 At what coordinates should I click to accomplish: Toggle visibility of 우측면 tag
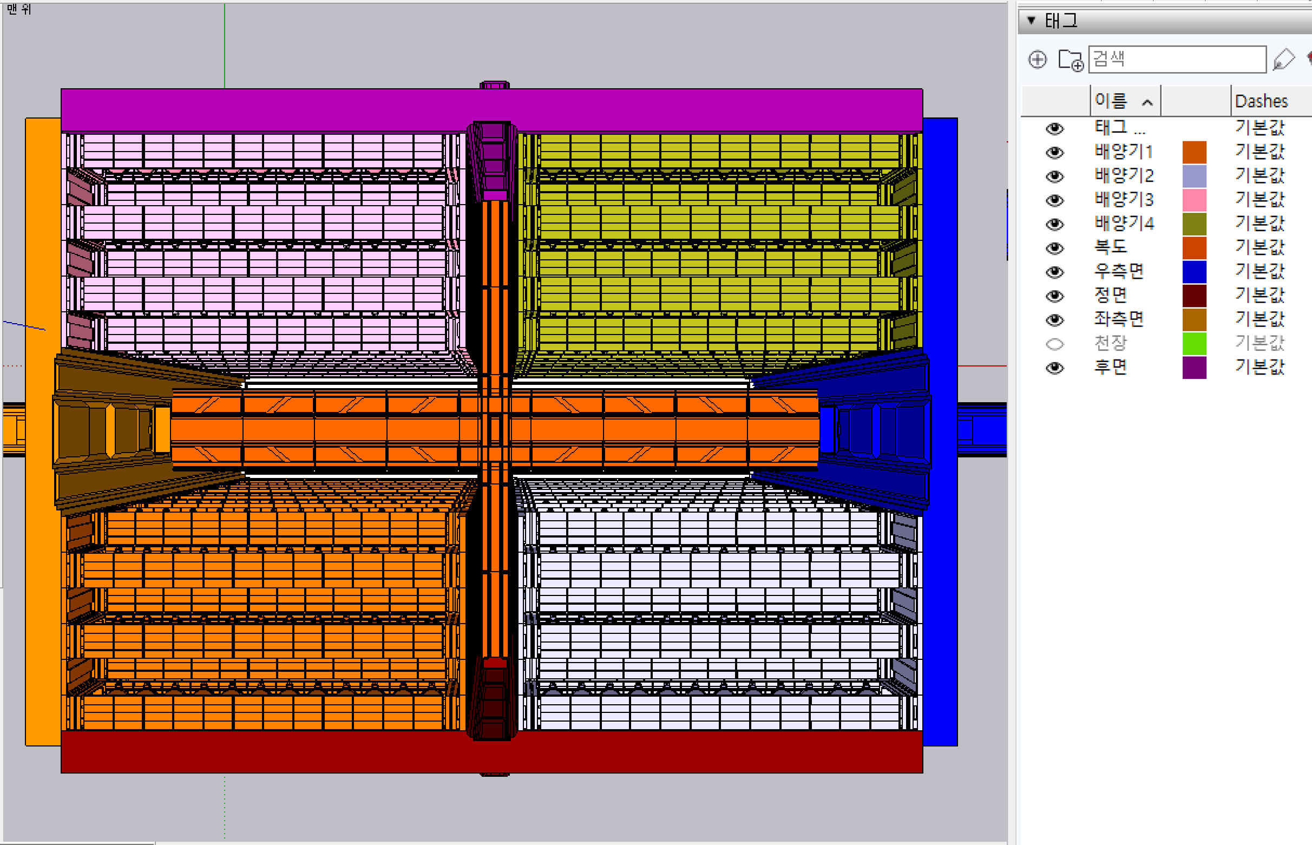[x=1054, y=272]
